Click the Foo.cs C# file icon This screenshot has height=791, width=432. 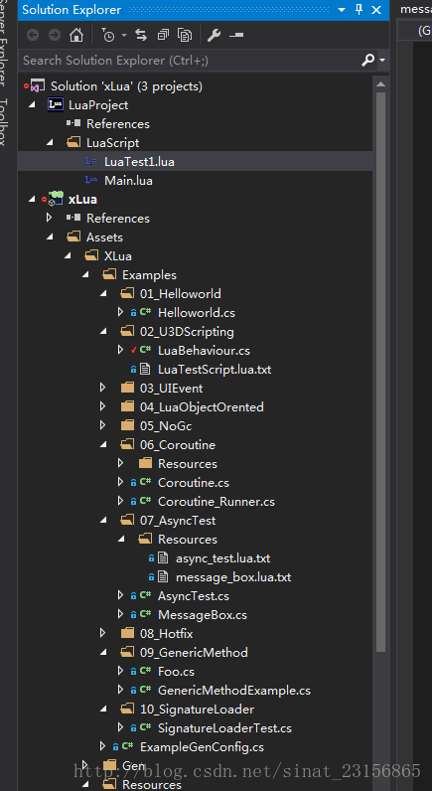[146, 671]
